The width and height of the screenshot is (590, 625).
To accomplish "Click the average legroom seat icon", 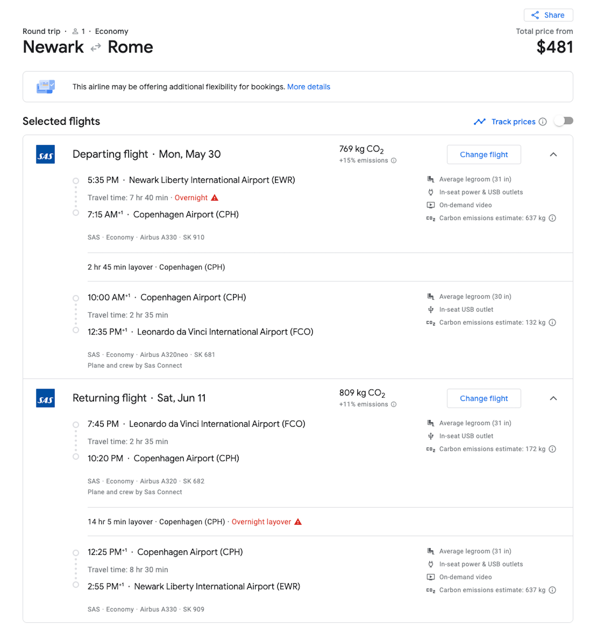I will 431,179.
